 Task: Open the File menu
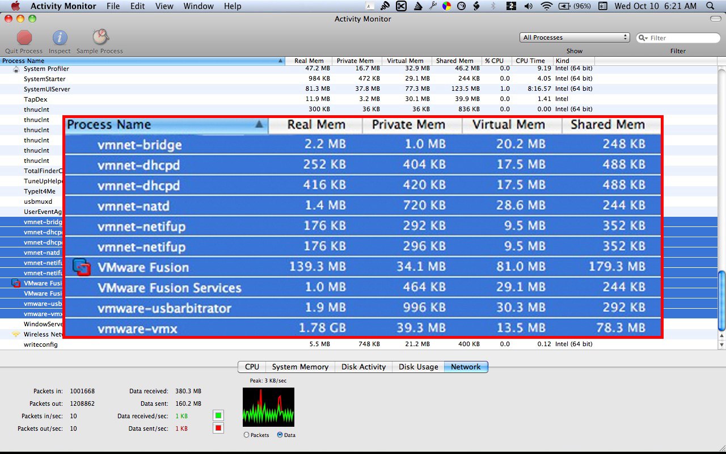(113, 6)
